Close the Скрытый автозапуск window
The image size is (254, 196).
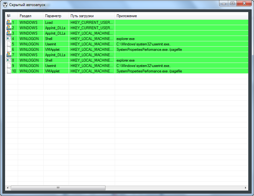[244, 3]
